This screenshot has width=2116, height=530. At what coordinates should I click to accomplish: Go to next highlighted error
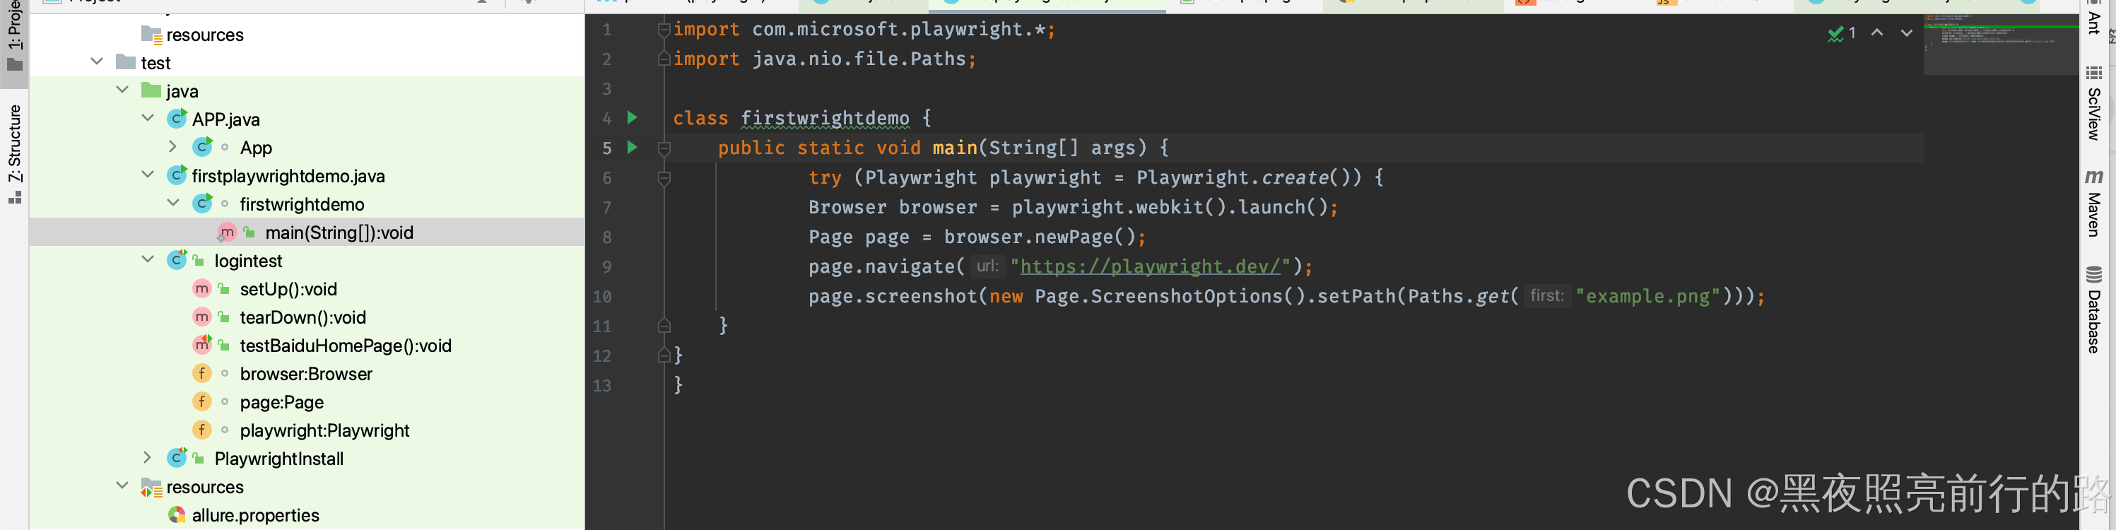1907,33
